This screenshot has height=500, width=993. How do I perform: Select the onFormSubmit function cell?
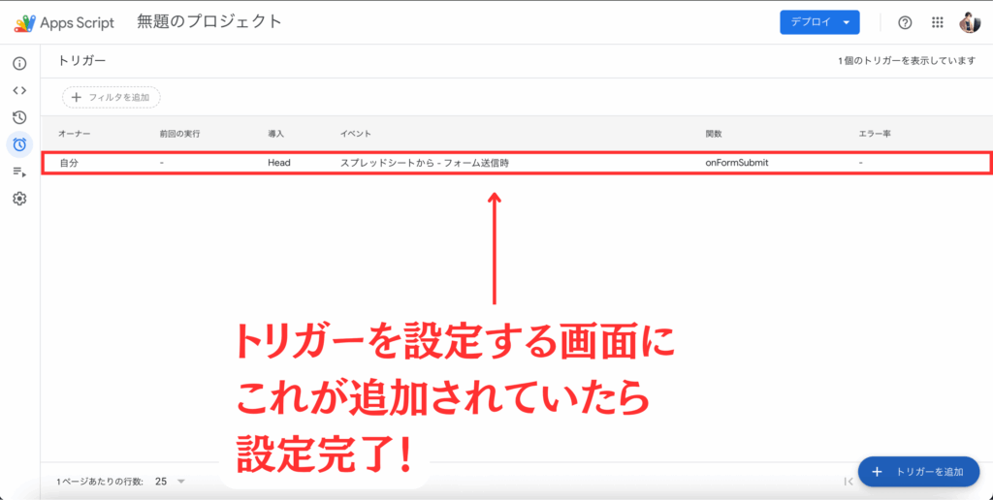(x=737, y=163)
